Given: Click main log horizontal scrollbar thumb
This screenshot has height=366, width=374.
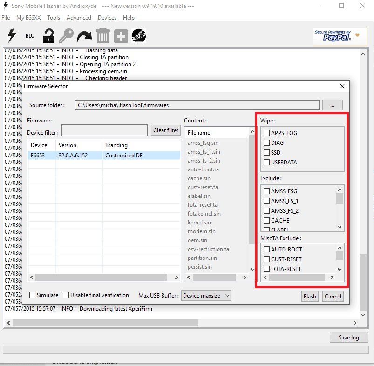Looking at the screenshot, I should 105,323.
